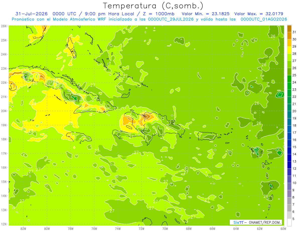The width and height of the screenshot is (301, 232).
Task: Click the 20N latitude axis label
Action: click(x=4, y=111)
